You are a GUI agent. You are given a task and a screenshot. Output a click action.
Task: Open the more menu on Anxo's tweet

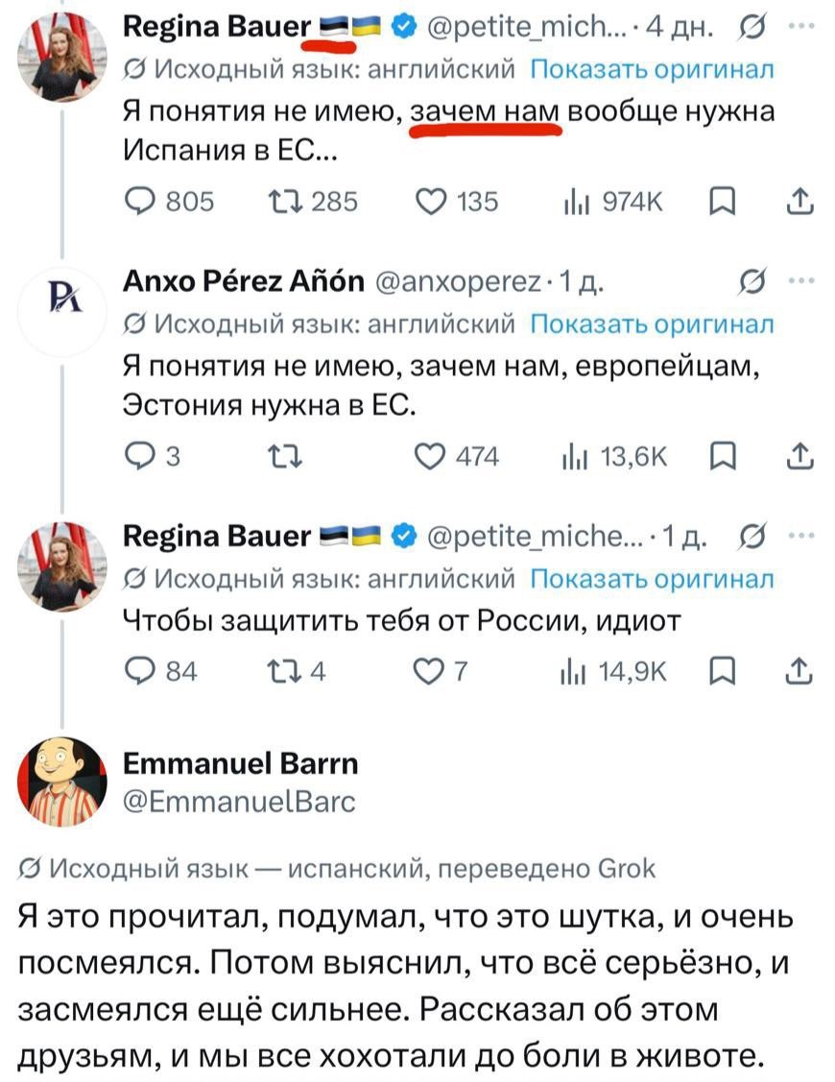801,281
